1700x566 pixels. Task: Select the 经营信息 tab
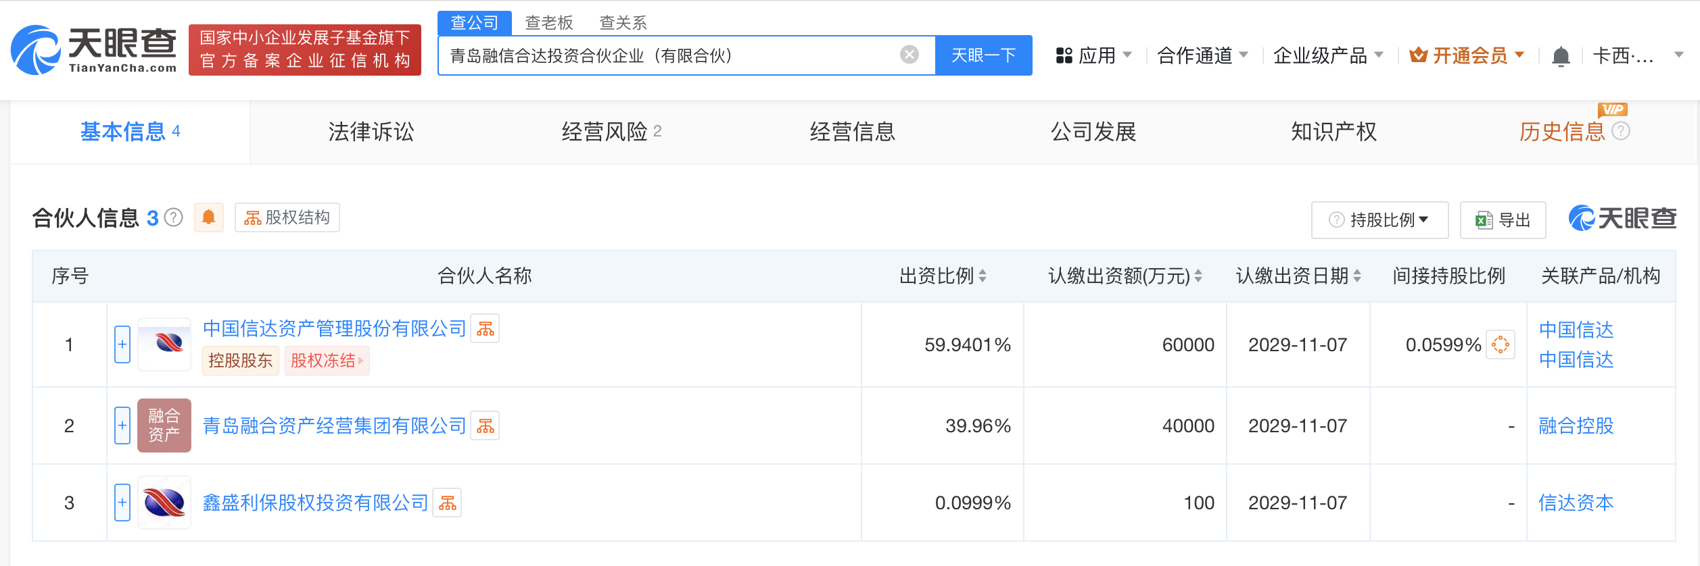pyautogui.click(x=853, y=132)
